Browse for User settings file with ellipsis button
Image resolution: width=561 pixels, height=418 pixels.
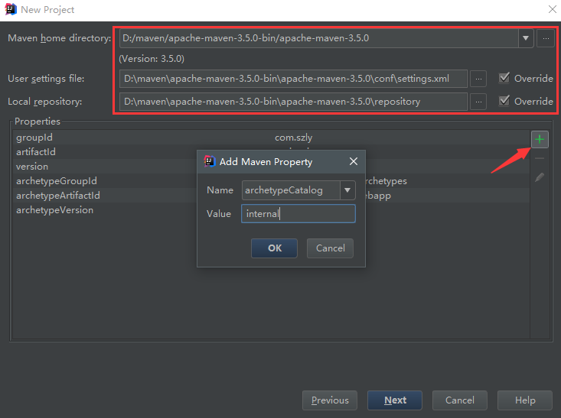pos(478,79)
